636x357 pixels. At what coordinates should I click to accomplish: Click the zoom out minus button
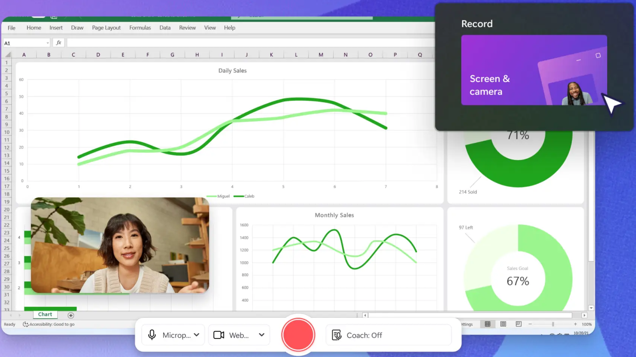pos(530,324)
